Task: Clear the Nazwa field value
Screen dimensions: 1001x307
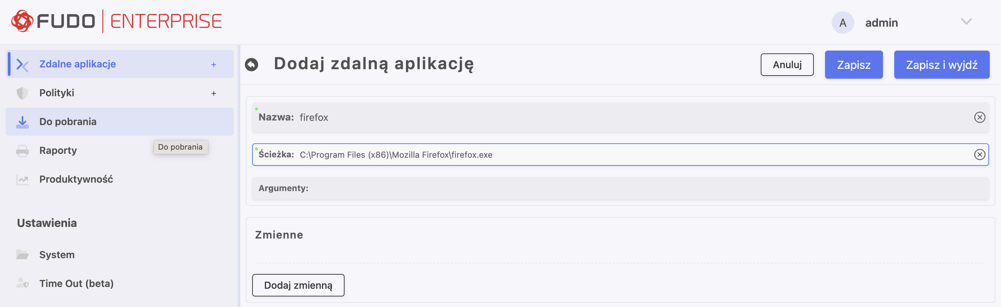Action: [979, 117]
